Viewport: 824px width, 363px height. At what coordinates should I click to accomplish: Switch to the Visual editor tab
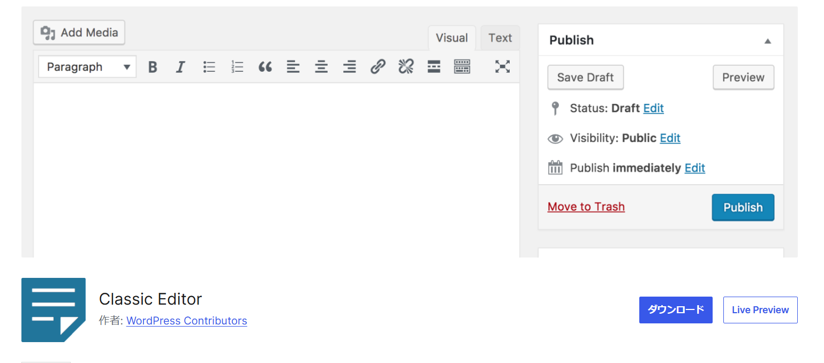tap(451, 38)
